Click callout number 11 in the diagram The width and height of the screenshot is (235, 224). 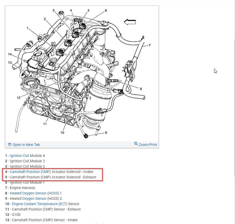45,124
